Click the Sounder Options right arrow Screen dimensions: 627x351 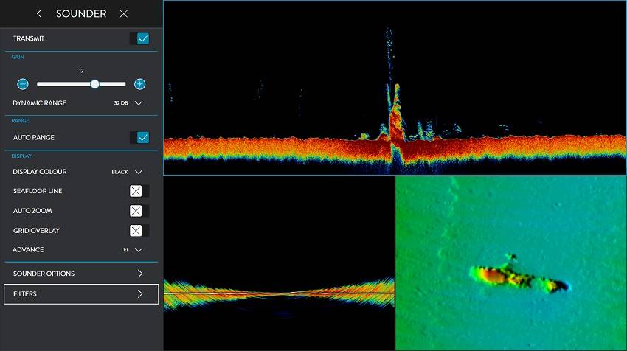coord(140,274)
